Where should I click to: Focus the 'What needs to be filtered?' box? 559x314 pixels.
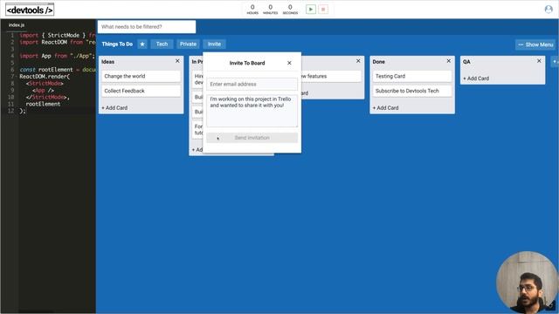(147, 27)
